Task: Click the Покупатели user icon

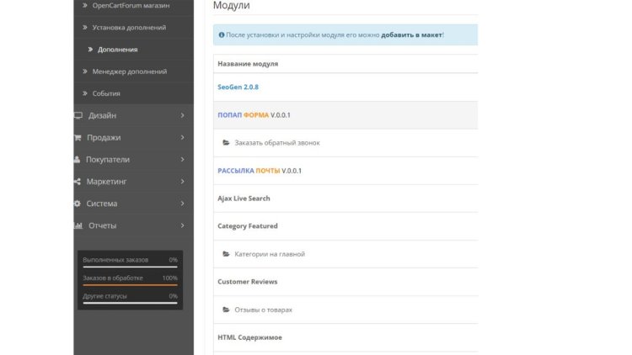Action: click(78, 159)
